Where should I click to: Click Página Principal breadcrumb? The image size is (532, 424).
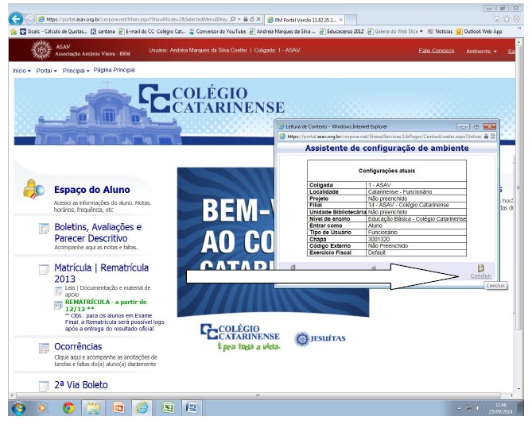point(114,70)
